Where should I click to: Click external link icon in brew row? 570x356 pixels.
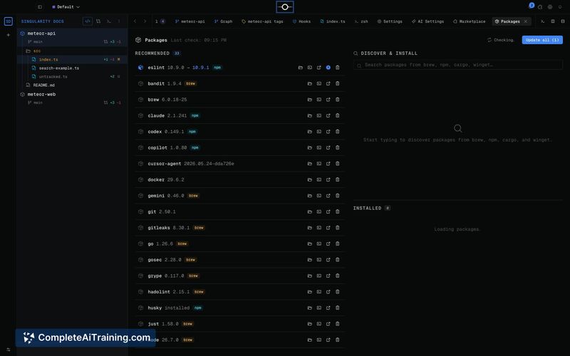point(328,100)
